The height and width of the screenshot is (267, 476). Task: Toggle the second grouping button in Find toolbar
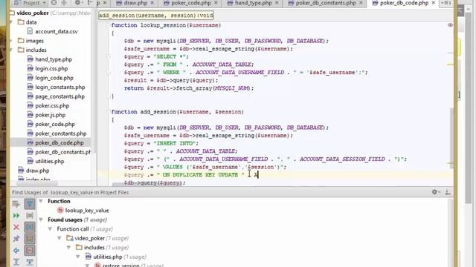coord(30,216)
